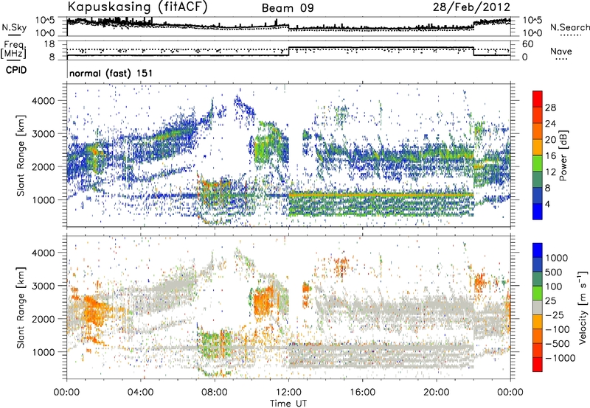The image size is (590, 408).
Task: Click the 08:00 time tick label
Action: point(215,393)
